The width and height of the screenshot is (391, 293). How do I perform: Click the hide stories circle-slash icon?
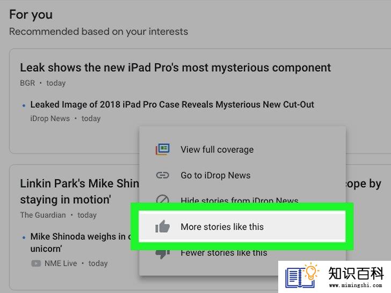click(163, 199)
